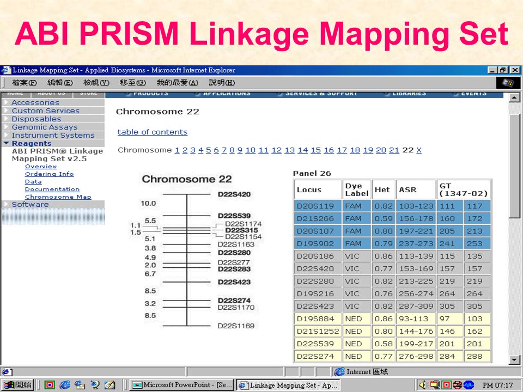
Task: Click the fourth quick launch globe icon
Action: pos(95,385)
